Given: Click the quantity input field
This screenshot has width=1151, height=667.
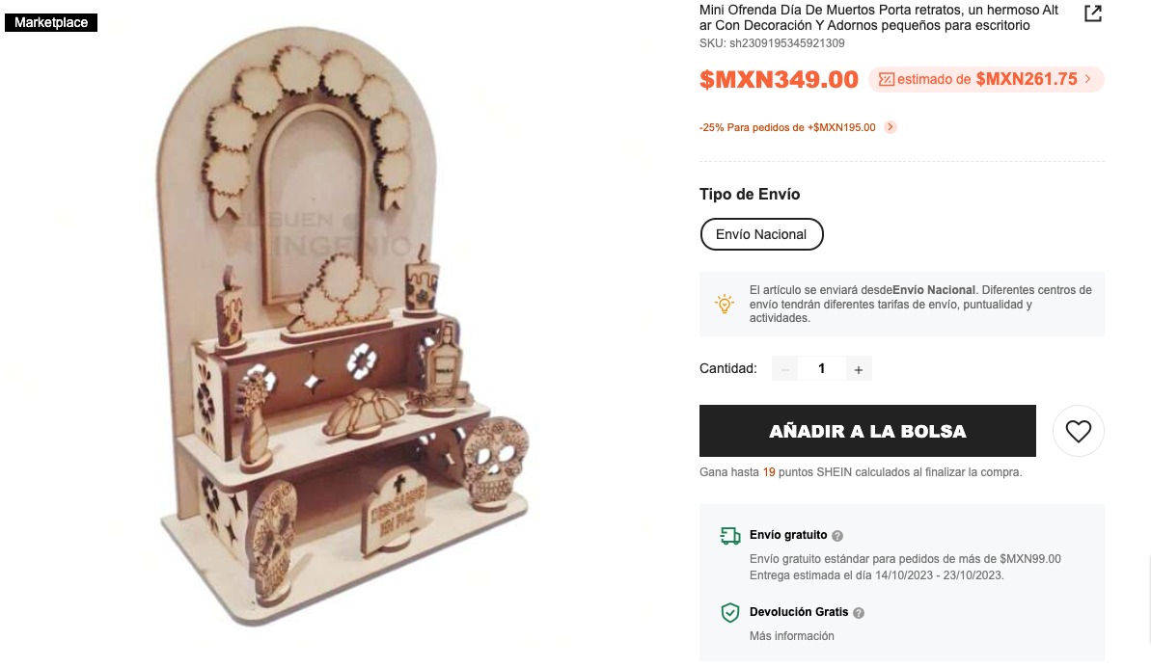Looking at the screenshot, I should (821, 369).
